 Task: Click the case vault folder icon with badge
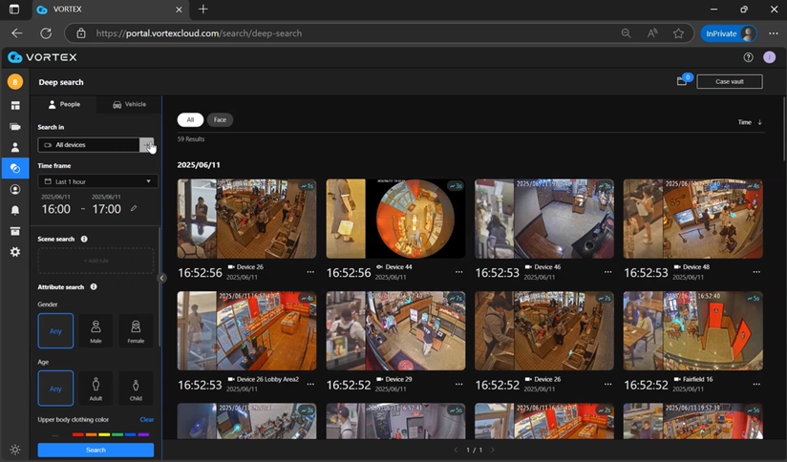click(683, 81)
